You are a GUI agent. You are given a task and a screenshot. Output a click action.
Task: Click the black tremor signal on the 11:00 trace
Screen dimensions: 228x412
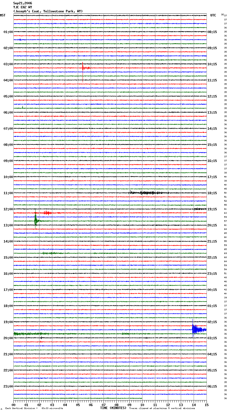pyautogui.click(x=149, y=193)
